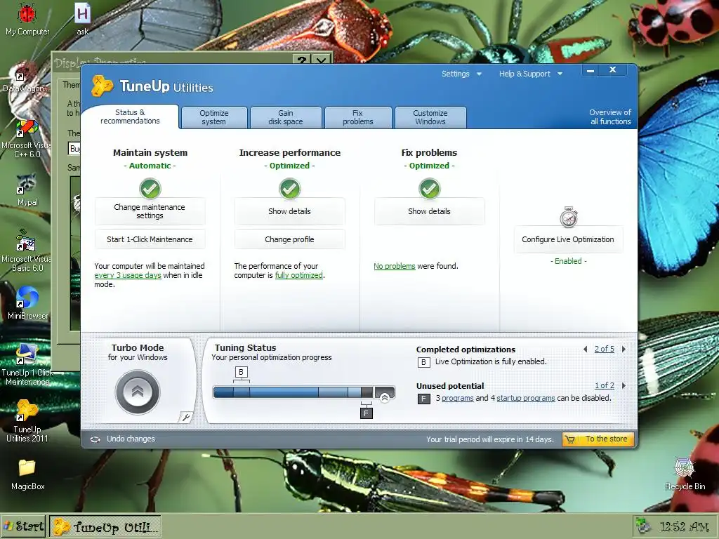Open Turbo Mode wrench settings icon

pos(185,417)
